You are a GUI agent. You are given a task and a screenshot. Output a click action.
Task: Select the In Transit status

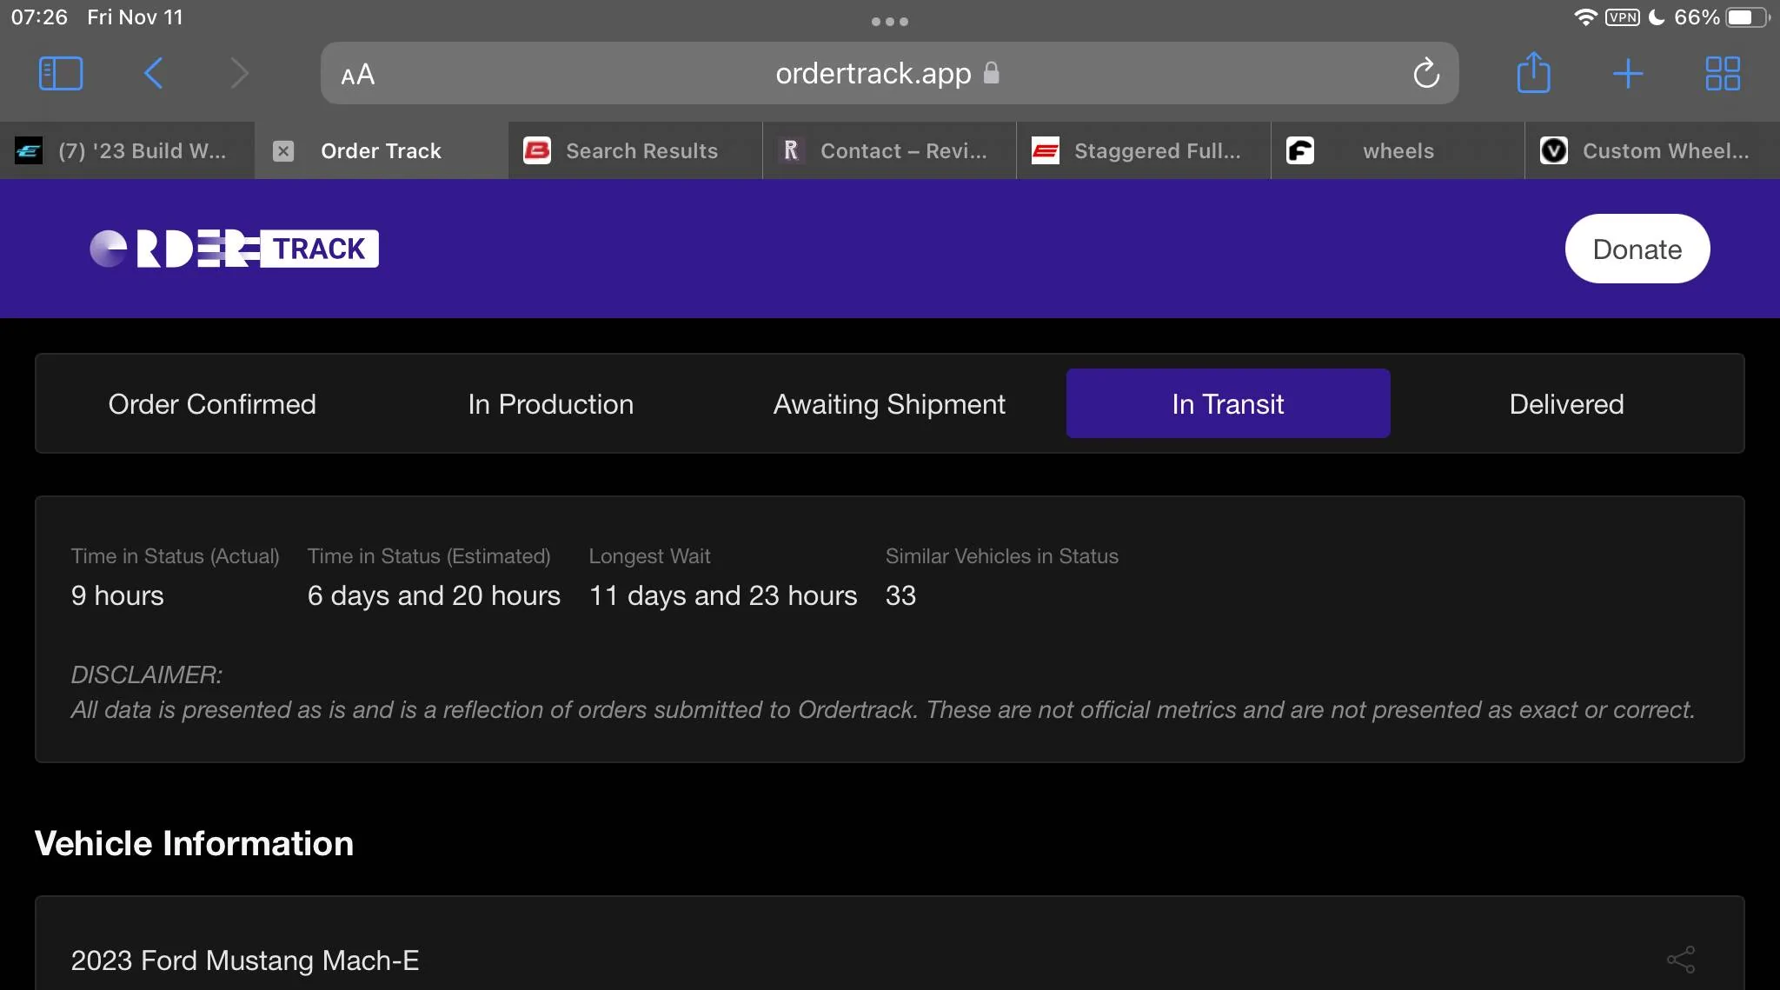(x=1228, y=404)
